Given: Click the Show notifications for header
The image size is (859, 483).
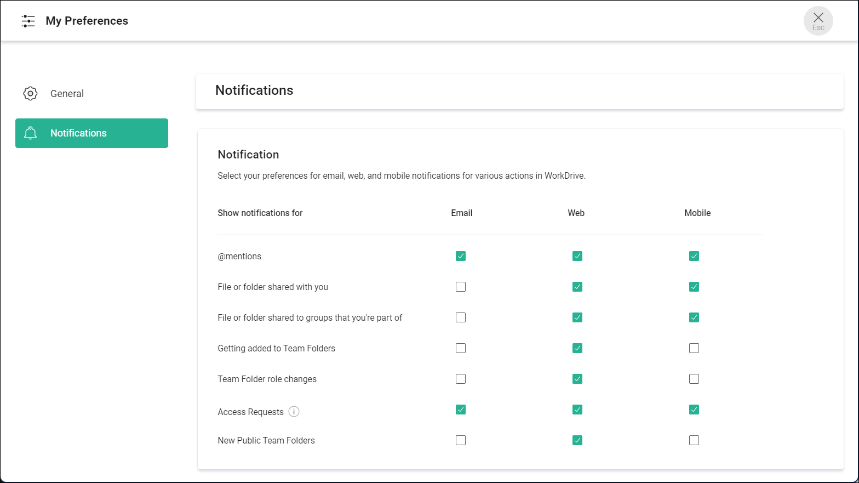Looking at the screenshot, I should (x=260, y=213).
